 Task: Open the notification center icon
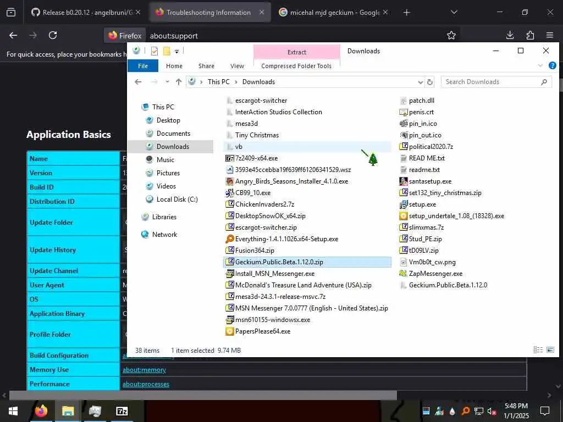click(x=545, y=411)
